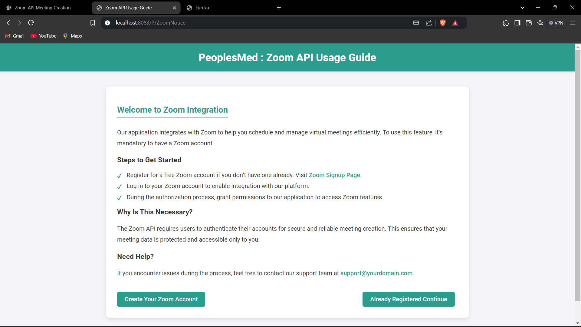Click the vertical page scrollbar

(578, 176)
